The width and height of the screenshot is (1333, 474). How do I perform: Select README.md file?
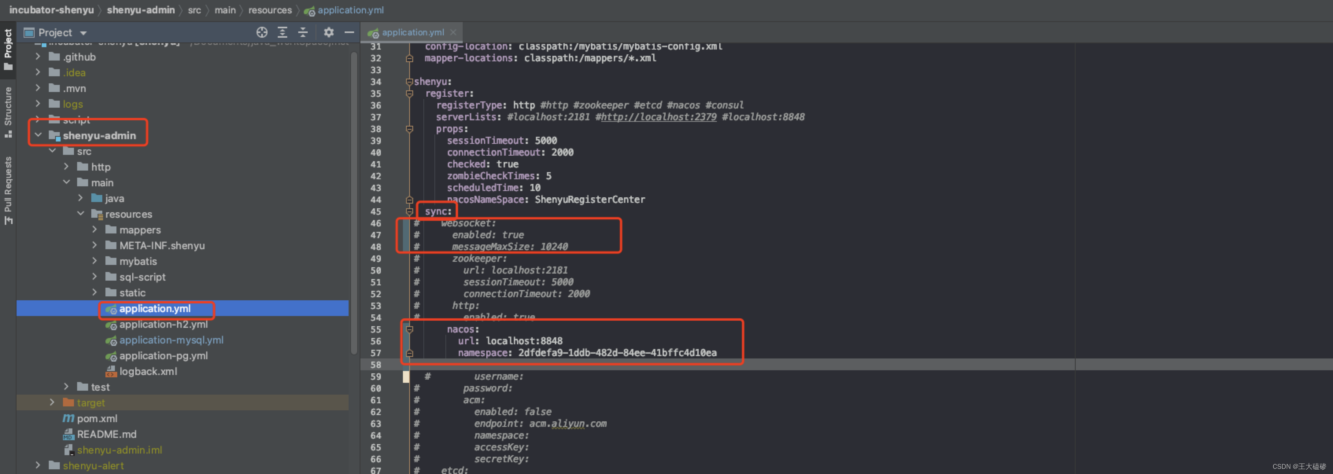click(x=107, y=434)
